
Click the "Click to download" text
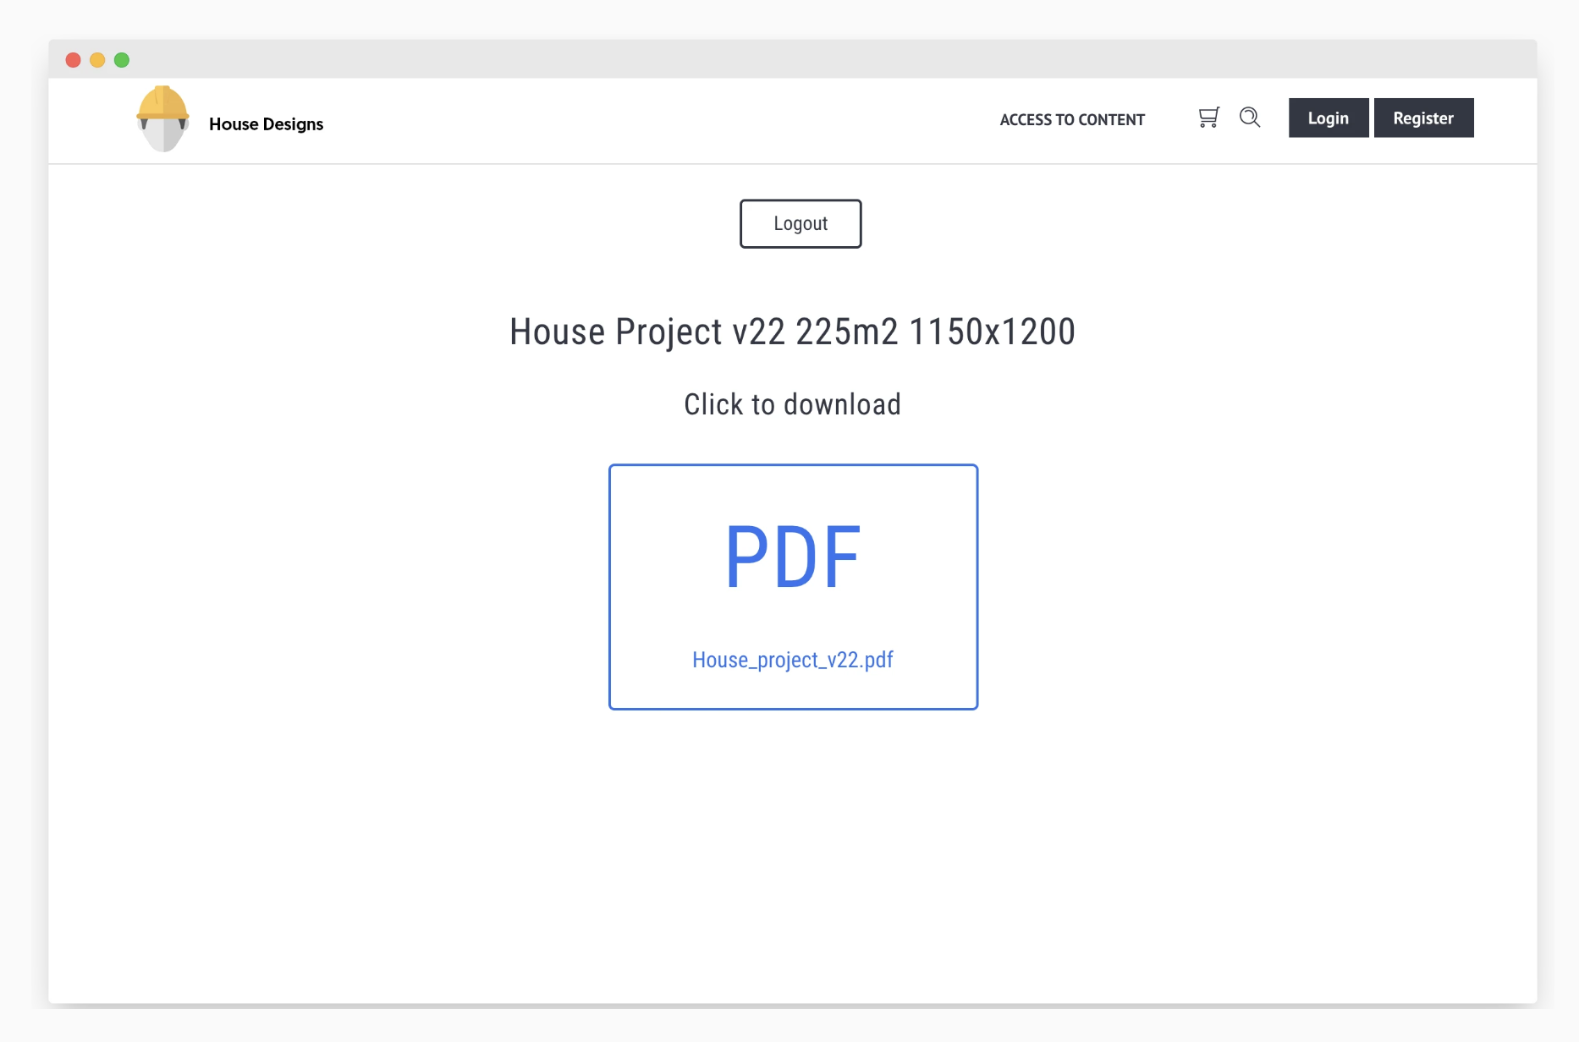click(x=792, y=404)
